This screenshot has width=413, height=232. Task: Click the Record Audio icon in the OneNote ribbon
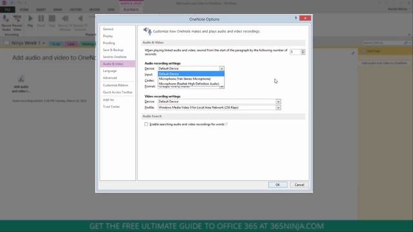click(x=6, y=23)
